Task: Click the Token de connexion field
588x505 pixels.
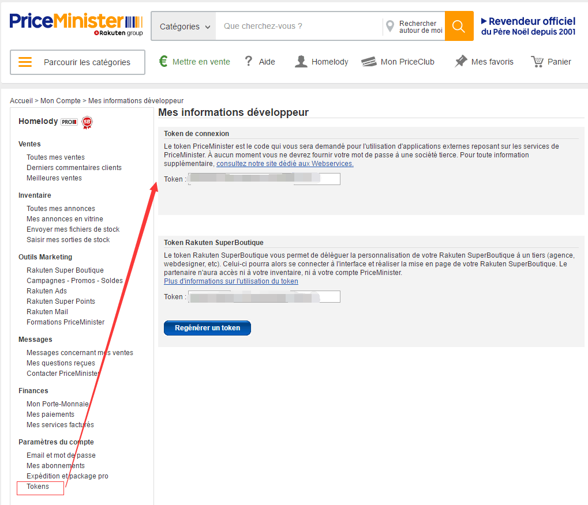Action: tap(264, 179)
